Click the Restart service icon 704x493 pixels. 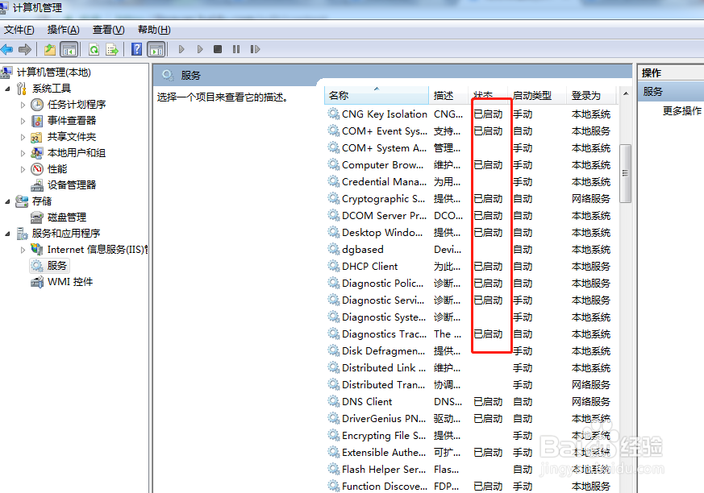point(255,49)
